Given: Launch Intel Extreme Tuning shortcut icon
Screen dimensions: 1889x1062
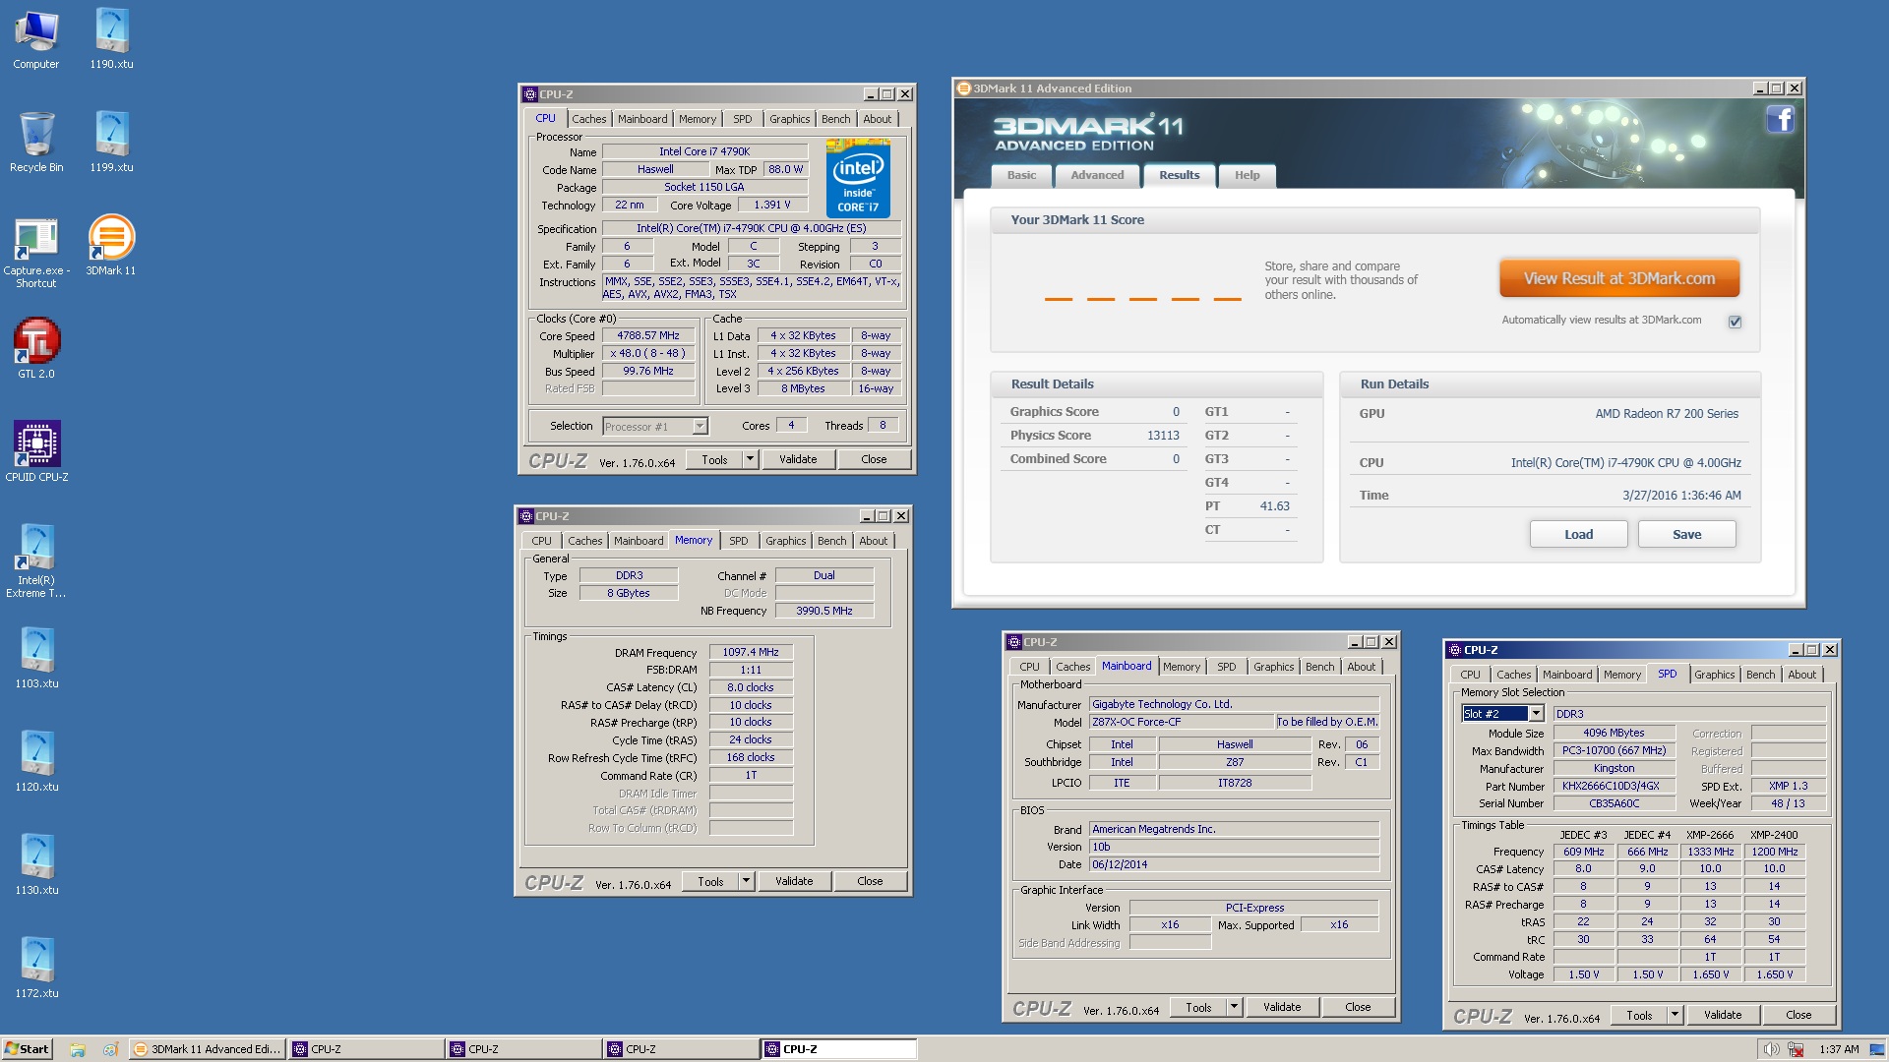Looking at the screenshot, I should coord(36,561).
